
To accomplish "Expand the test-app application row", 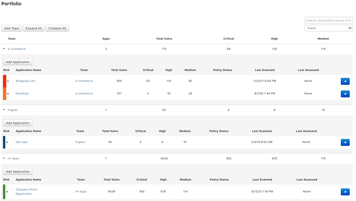I will click(x=7, y=142).
